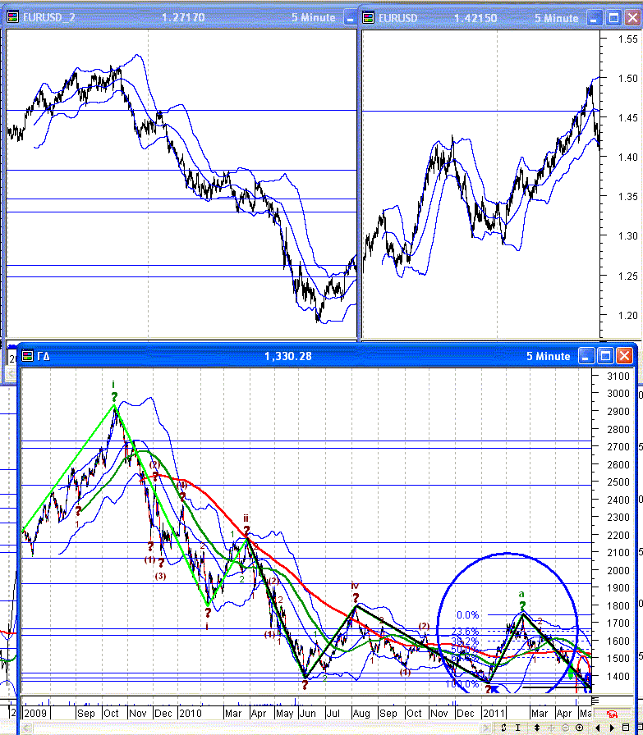Click the zoom in plus icon
Screen dimensions: 643x735
click(579, 728)
